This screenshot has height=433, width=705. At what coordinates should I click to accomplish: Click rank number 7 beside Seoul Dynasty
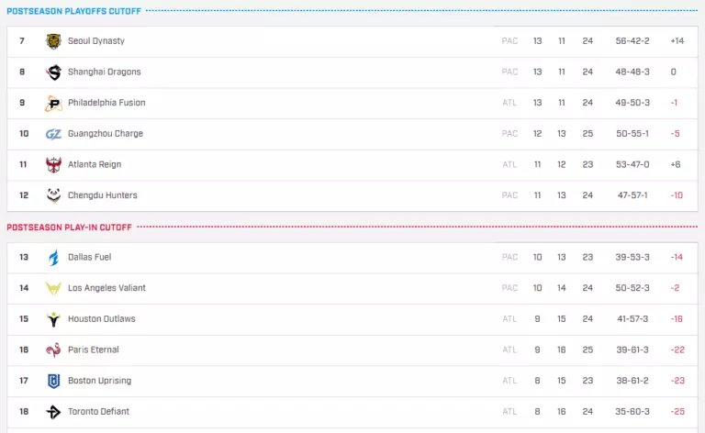coord(22,41)
